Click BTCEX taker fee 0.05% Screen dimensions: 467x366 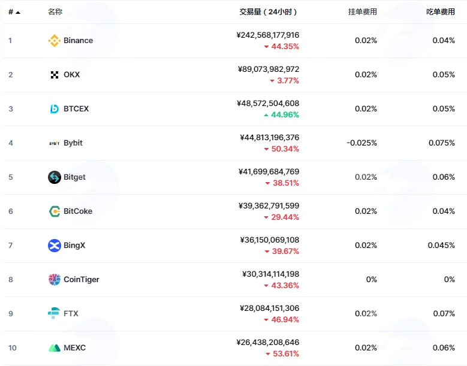tap(444, 109)
